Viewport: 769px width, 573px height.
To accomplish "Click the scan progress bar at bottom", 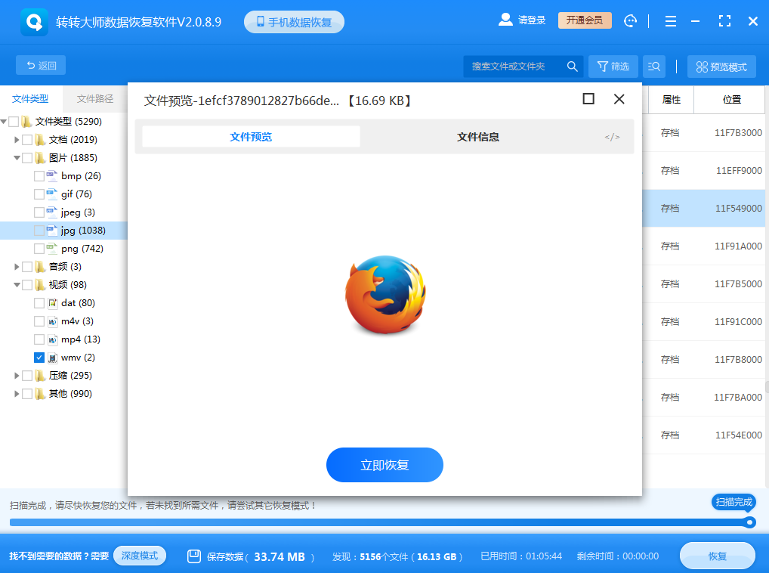I will (x=378, y=521).
